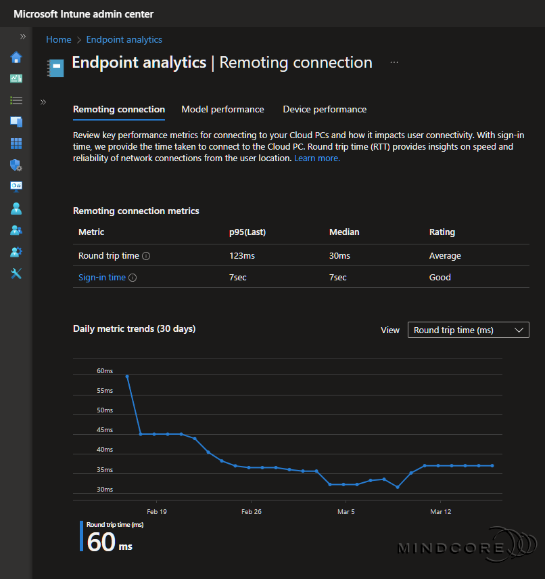Viewport: 545px width, 579px height.
Task: Open the Home icon in the sidebar
Action: (x=16, y=58)
